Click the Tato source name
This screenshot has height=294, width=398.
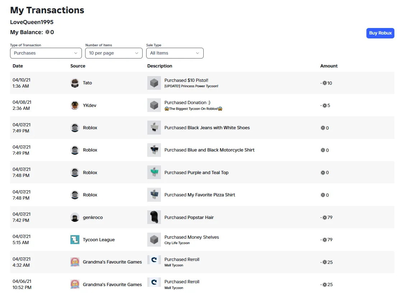point(87,83)
